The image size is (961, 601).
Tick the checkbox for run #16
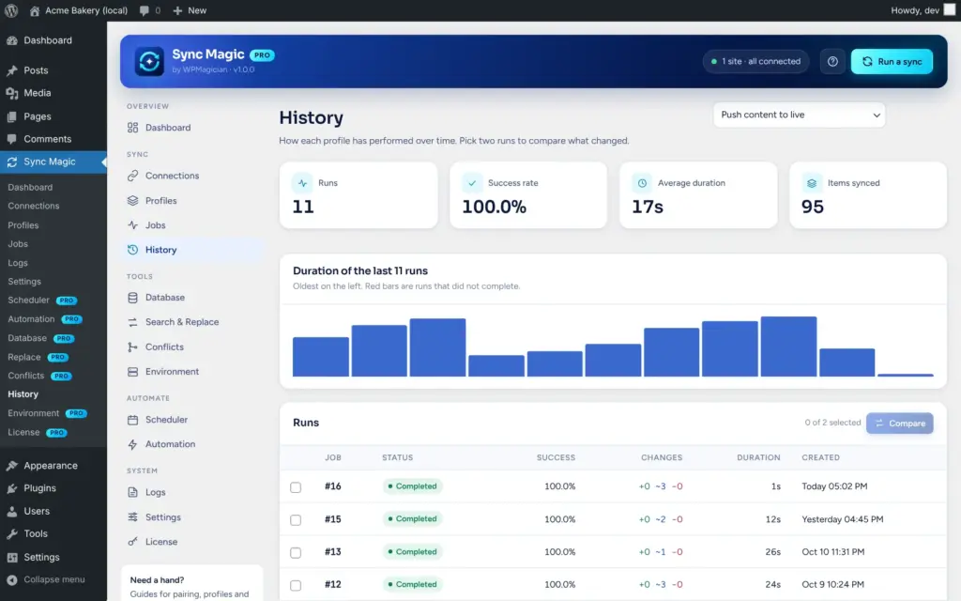[296, 487]
